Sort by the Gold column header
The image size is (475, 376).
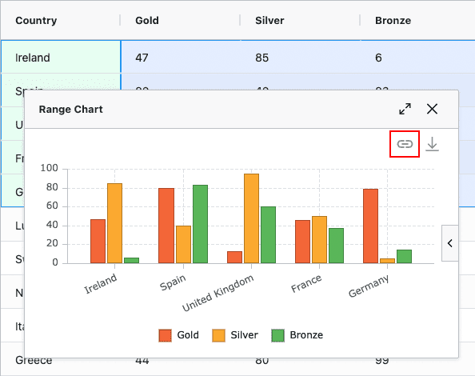pyautogui.click(x=147, y=20)
